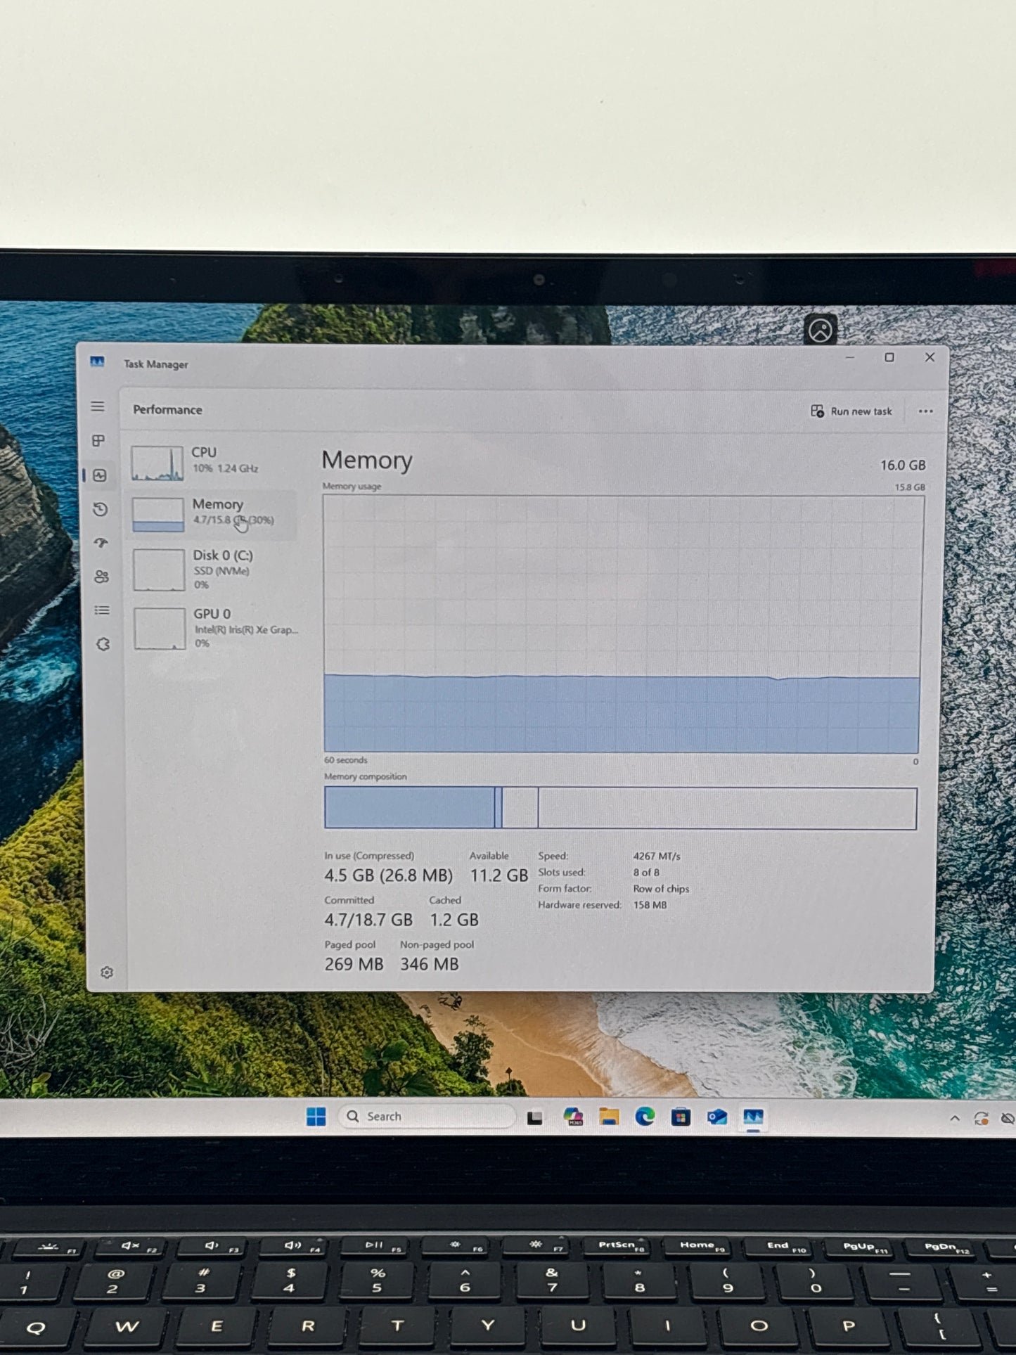This screenshot has width=1016, height=1355.
Task: Click the "4267 MT/s" speed value
Action: pyautogui.click(x=657, y=856)
